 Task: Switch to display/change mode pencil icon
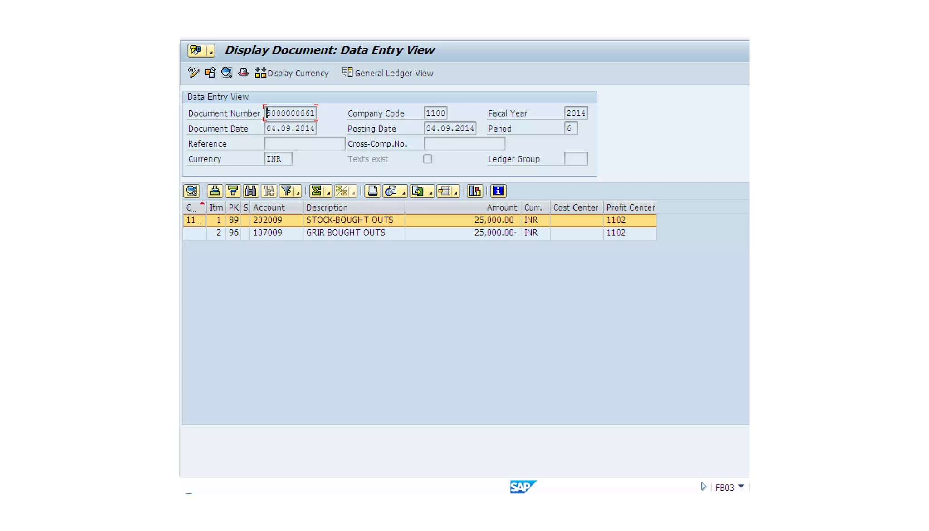coord(194,73)
